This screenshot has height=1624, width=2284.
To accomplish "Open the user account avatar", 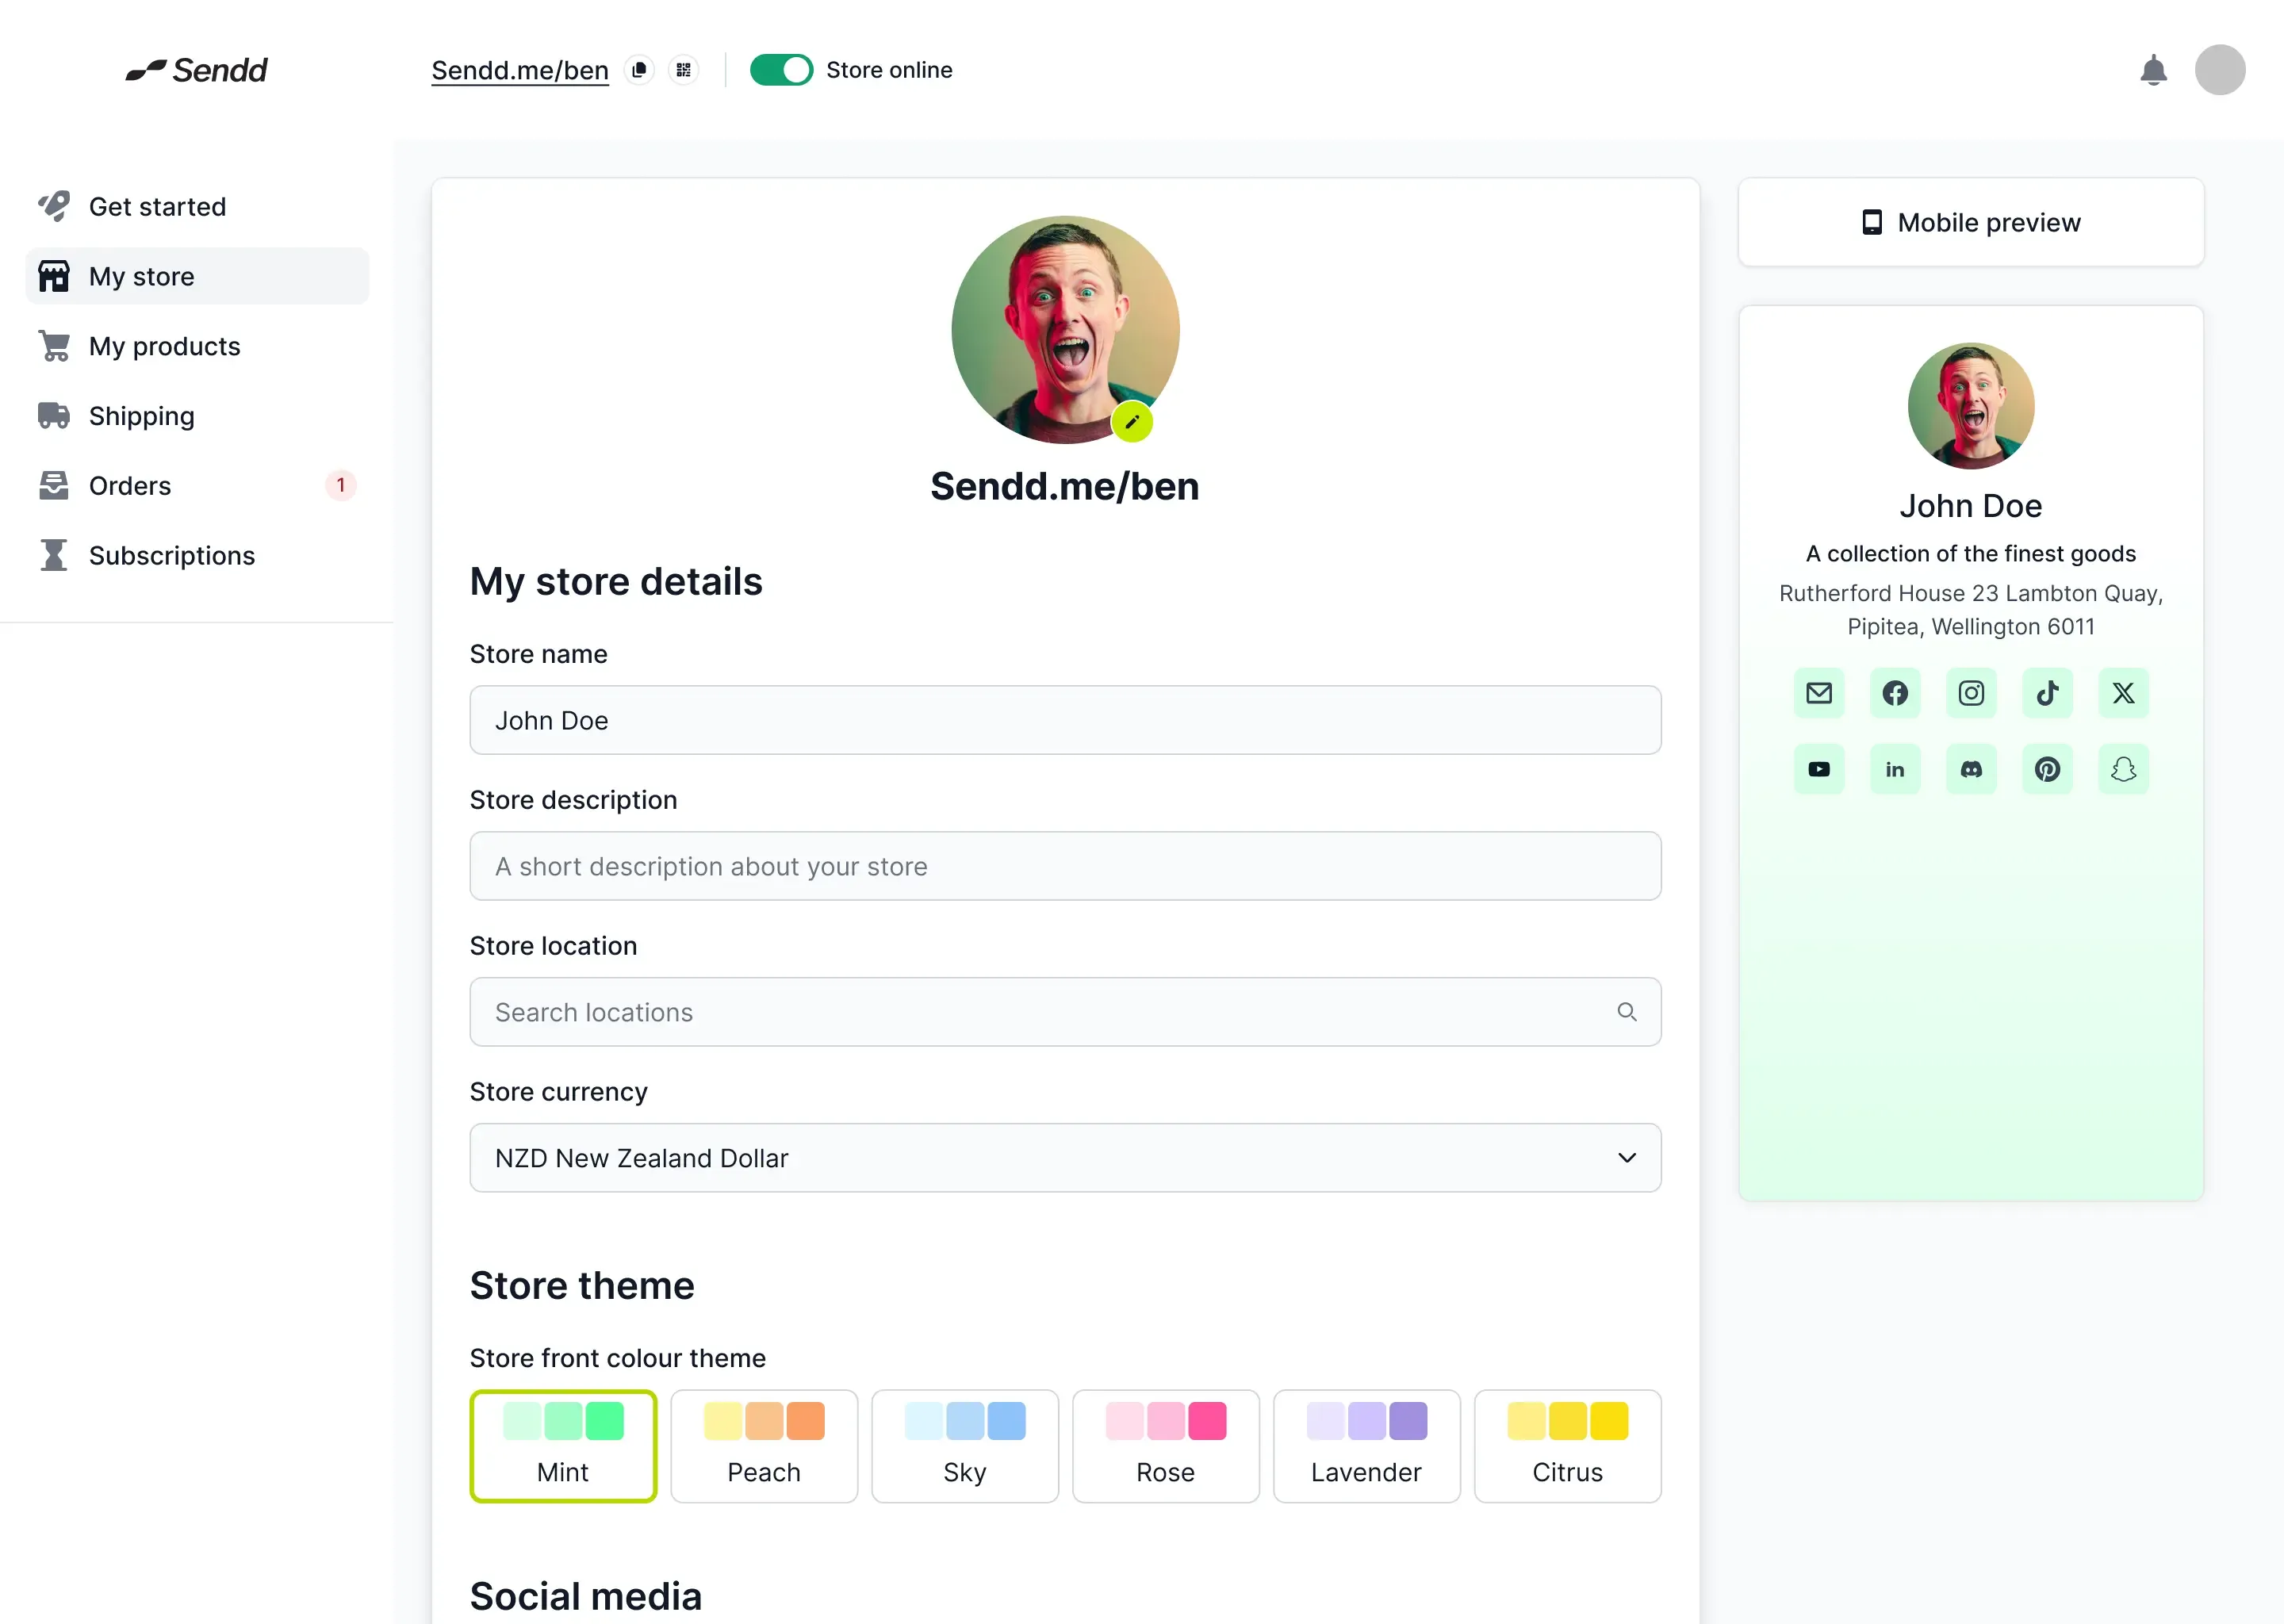I will [2219, 70].
